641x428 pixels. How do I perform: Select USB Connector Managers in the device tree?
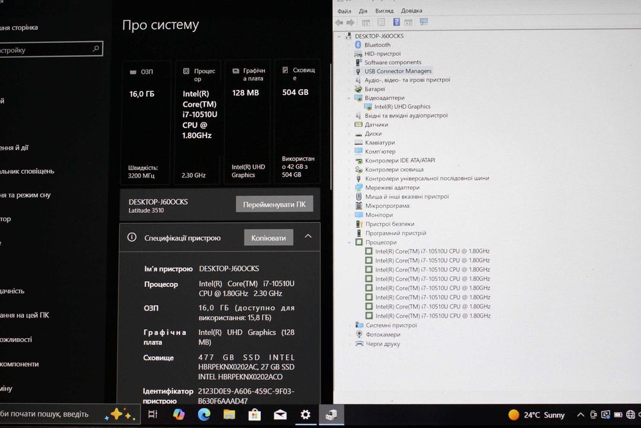pyautogui.click(x=398, y=71)
